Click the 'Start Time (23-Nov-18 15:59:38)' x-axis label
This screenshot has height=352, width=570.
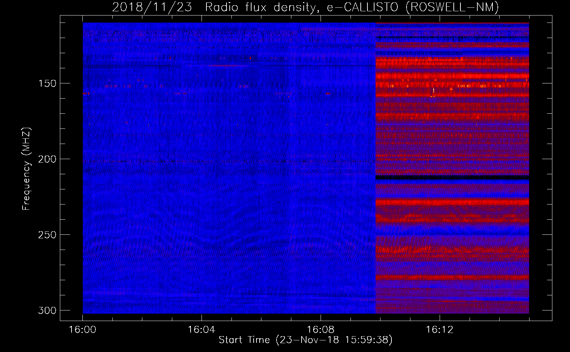(x=305, y=340)
